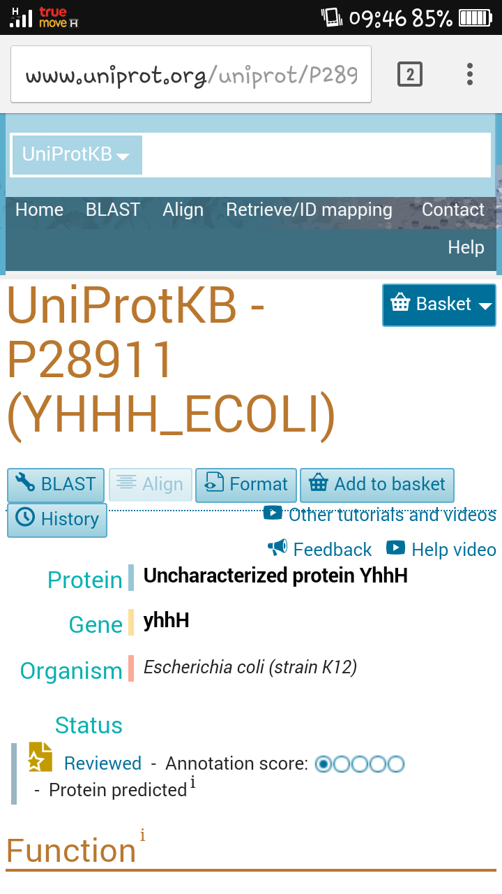Image resolution: width=502 pixels, height=894 pixels.
Task: Open the Format options button
Action: (x=246, y=485)
